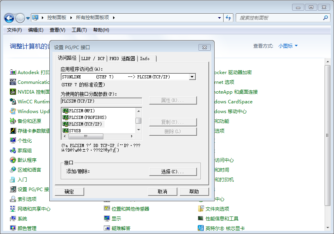
Task: Open the 个性化 icon
Action: pos(13,140)
